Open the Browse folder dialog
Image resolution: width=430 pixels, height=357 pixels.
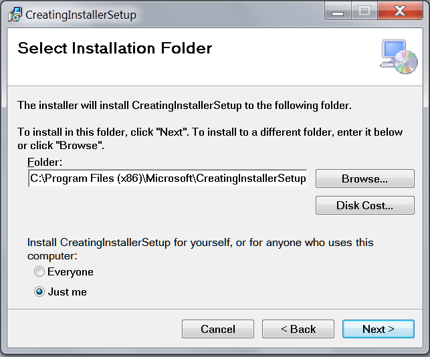click(364, 179)
